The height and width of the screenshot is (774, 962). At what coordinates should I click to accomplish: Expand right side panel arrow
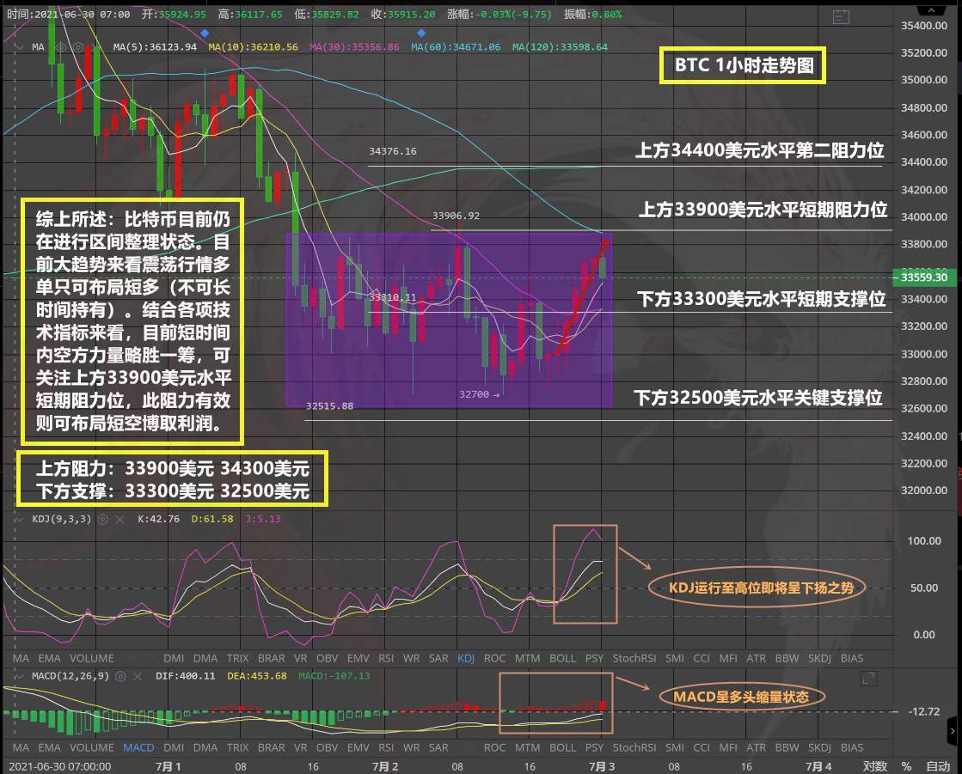(953, 731)
